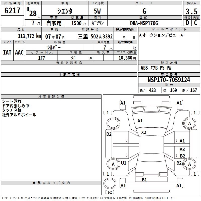Click the 注意事項欄 notes area

point(69,85)
